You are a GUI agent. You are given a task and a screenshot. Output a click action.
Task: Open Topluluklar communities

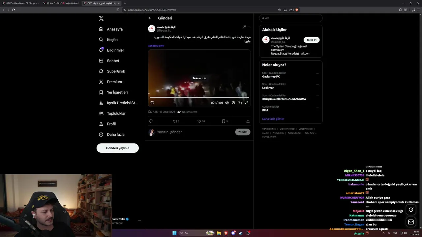(x=112, y=113)
